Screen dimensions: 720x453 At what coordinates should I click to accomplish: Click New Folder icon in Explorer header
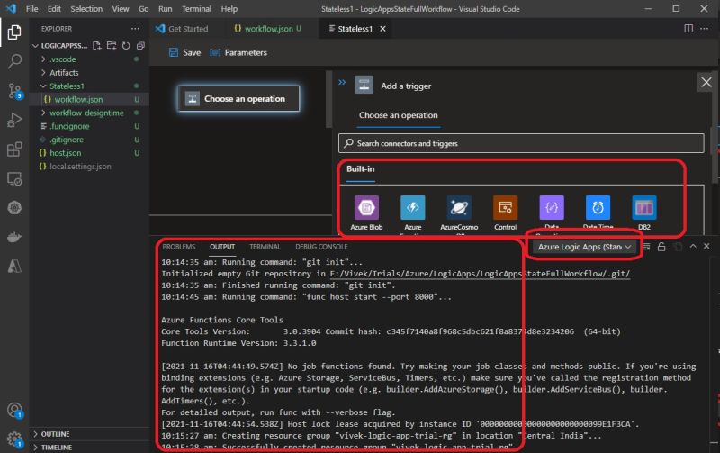[x=111, y=46]
